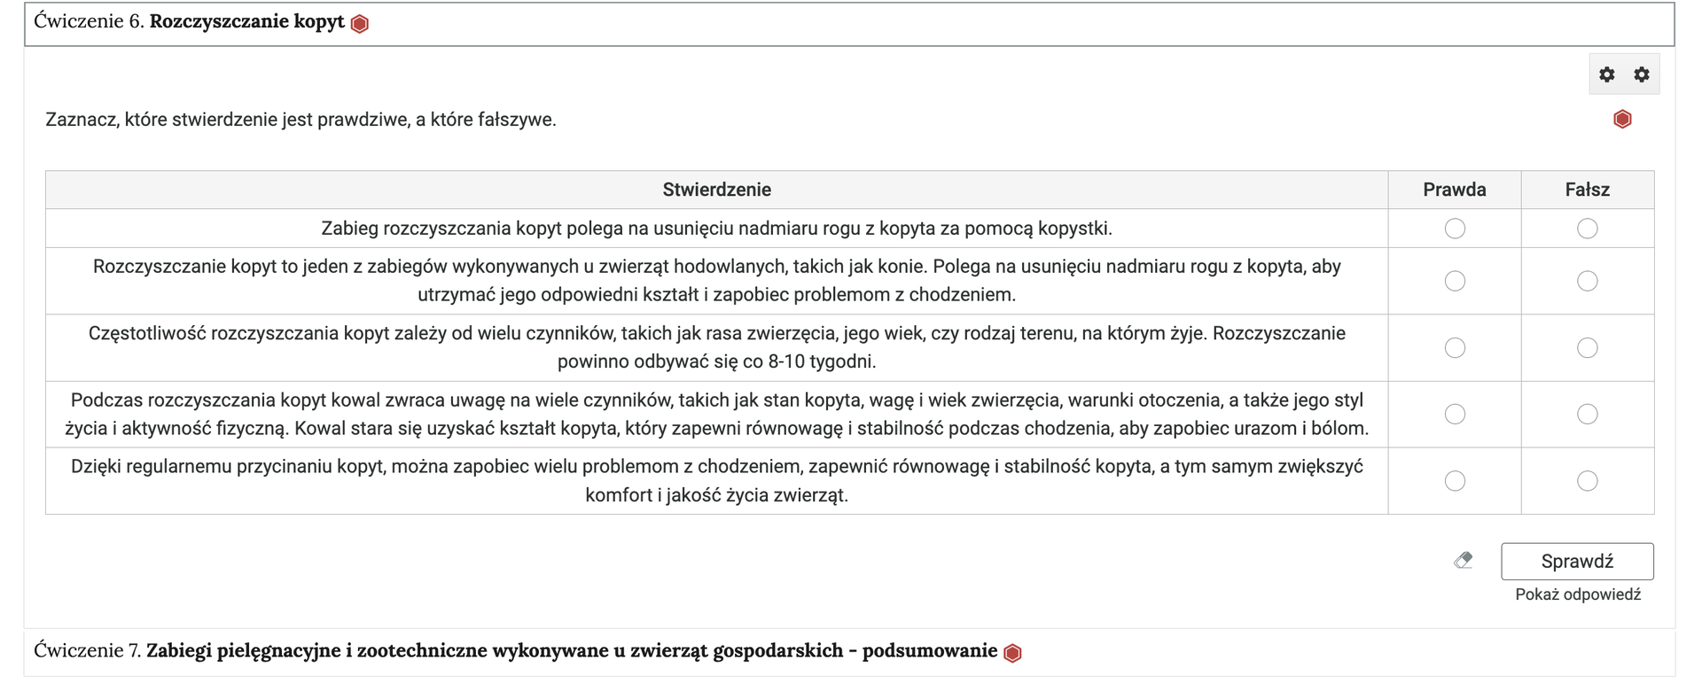Select Prawda for the kowal statement
Screen dimensions: 1702x691
[1454, 414]
